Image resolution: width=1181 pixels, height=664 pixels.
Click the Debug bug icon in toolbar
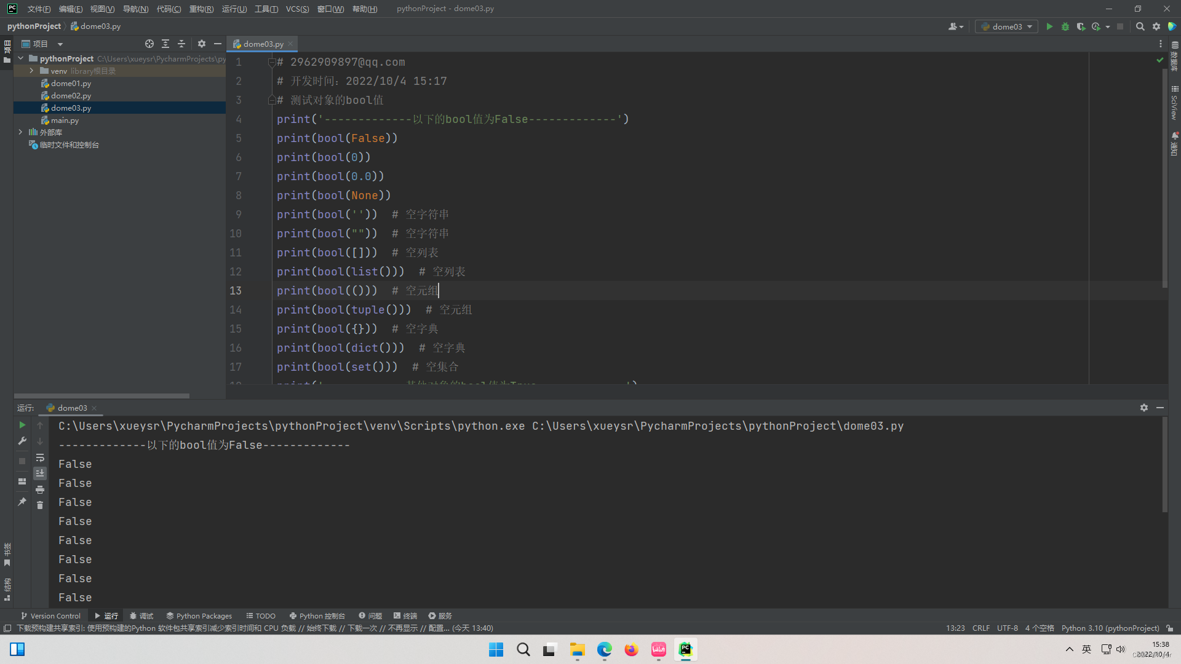[x=1065, y=26]
